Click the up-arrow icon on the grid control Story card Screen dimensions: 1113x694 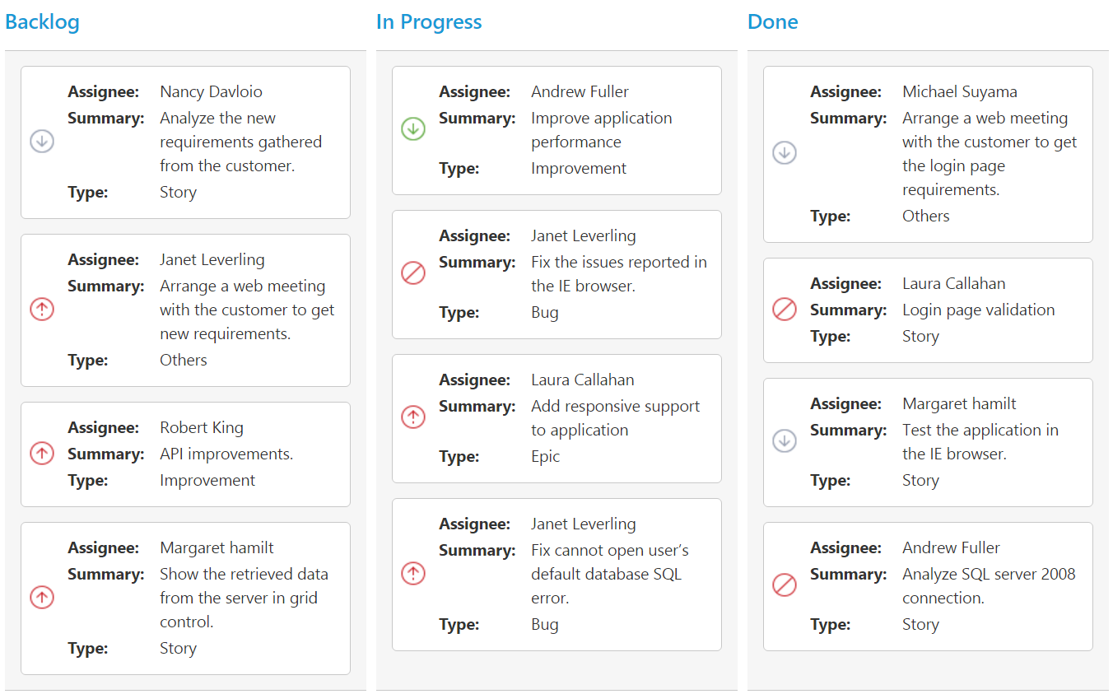click(x=42, y=598)
